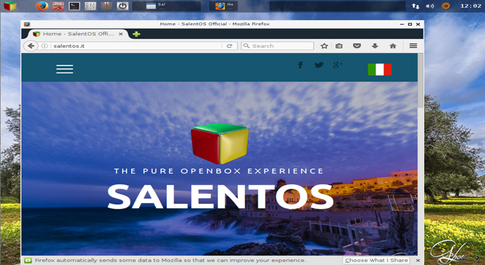Image resolution: width=485 pixels, height=265 pixels.
Task: Click the orange gear tray icon
Action: tap(446, 6)
